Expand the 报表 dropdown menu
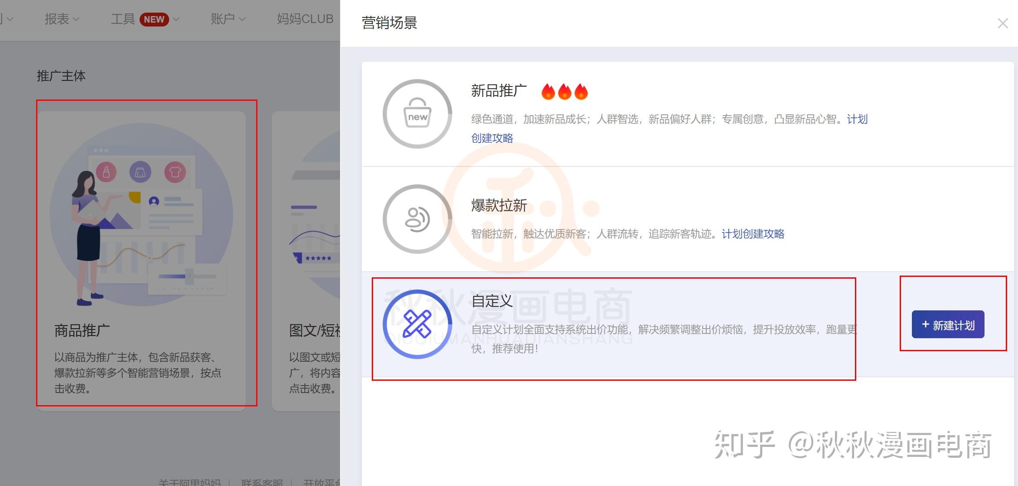This screenshot has width=1018, height=486. point(62,19)
